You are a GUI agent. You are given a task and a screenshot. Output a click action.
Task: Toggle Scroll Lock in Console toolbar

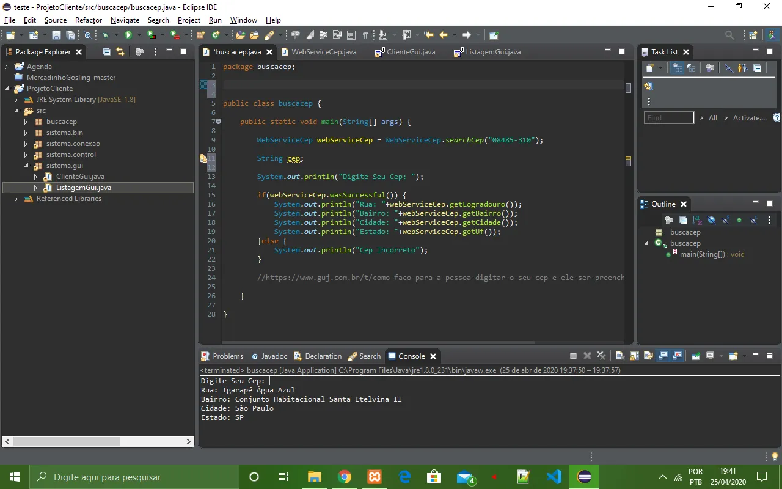tap(634, 356)
